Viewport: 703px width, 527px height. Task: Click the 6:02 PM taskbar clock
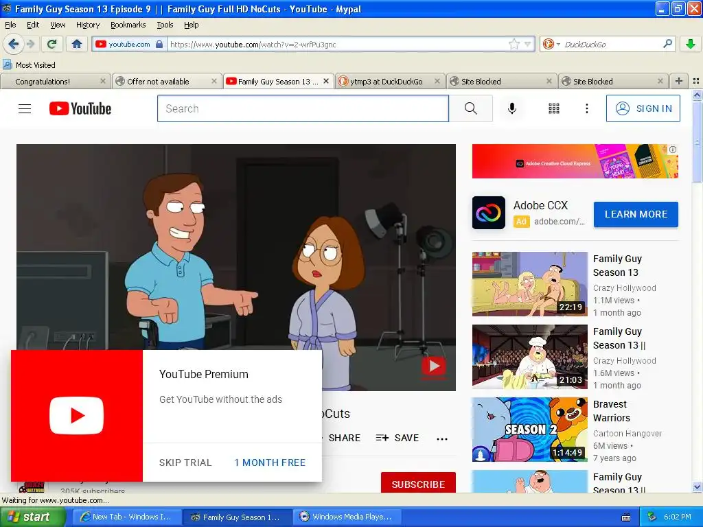(678, 517)
